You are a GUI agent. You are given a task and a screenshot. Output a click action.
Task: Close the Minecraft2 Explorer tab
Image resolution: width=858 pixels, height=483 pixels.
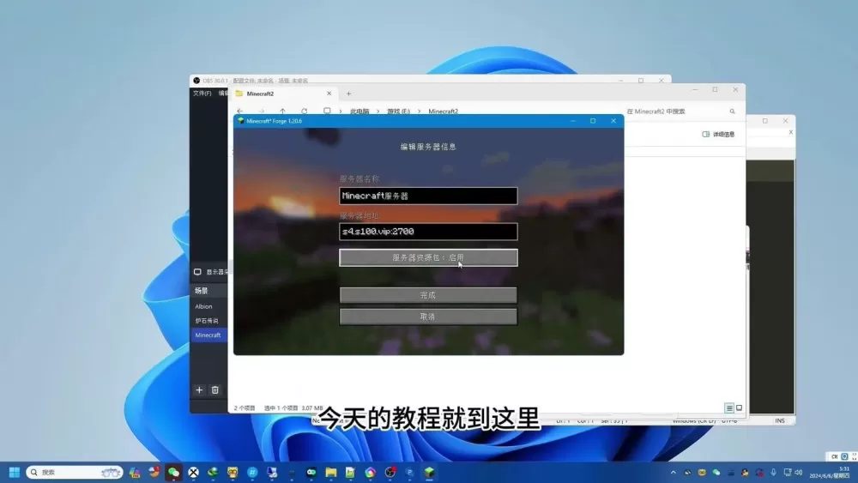click(x=329, y=94)
